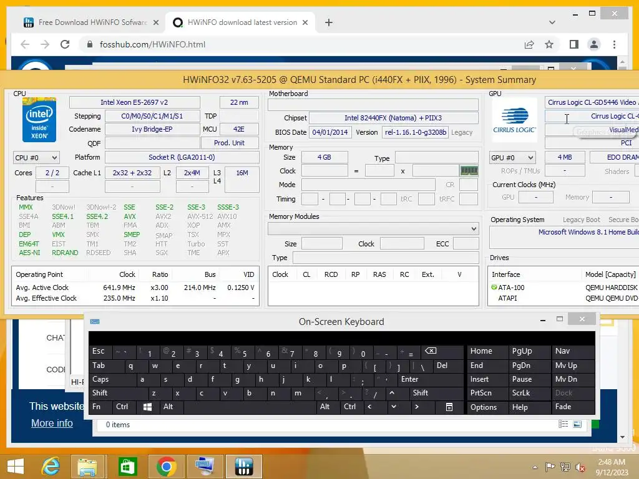Toggle Fn key on On-Screen Keyboard

[100, 407]
